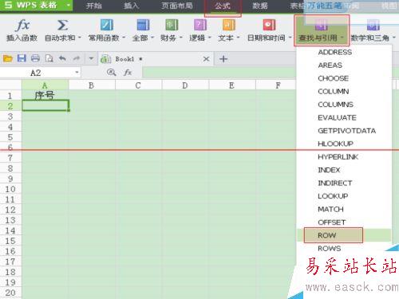Click the undo arrow icon
This screenshot has height=299, width=399.
(x=62, y=58)
